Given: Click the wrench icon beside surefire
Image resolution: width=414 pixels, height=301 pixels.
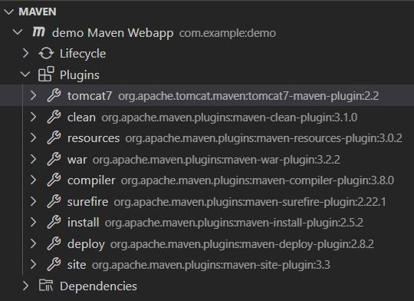Looking at the screenshot, I should (54, 201).
